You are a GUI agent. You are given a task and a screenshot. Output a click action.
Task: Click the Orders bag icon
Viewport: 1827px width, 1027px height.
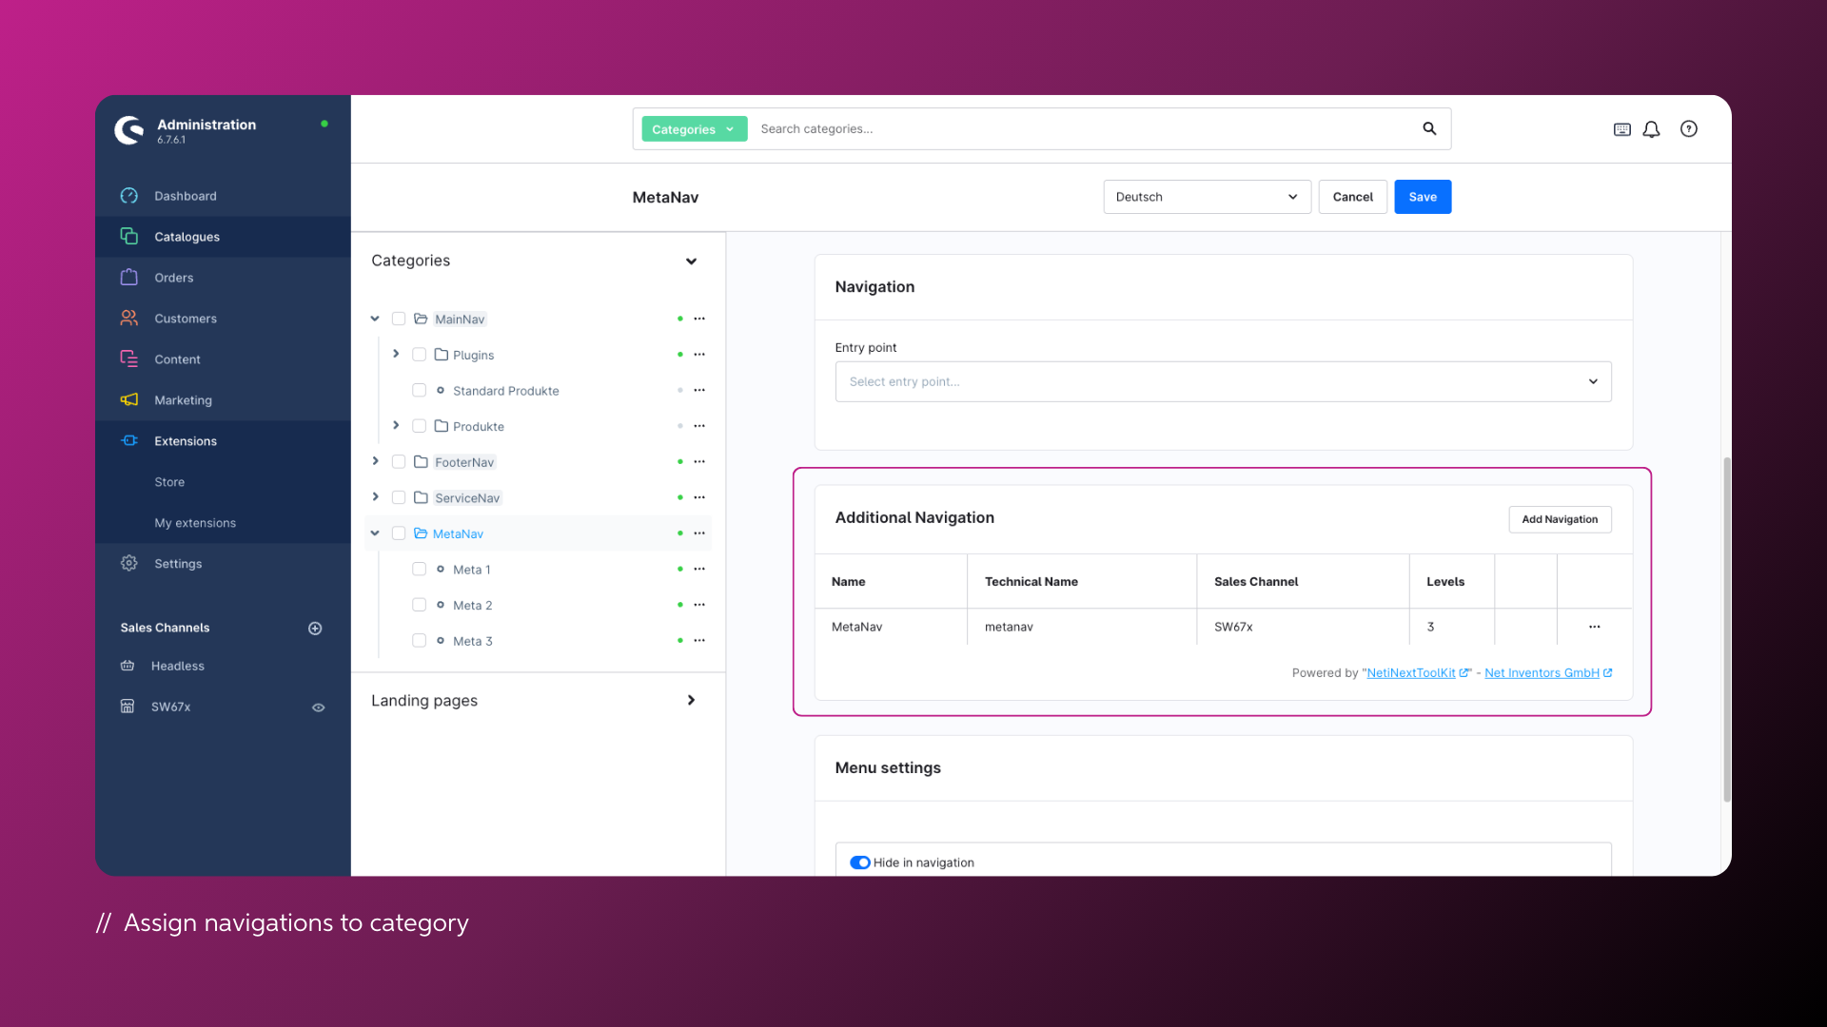tap(129, 277)
